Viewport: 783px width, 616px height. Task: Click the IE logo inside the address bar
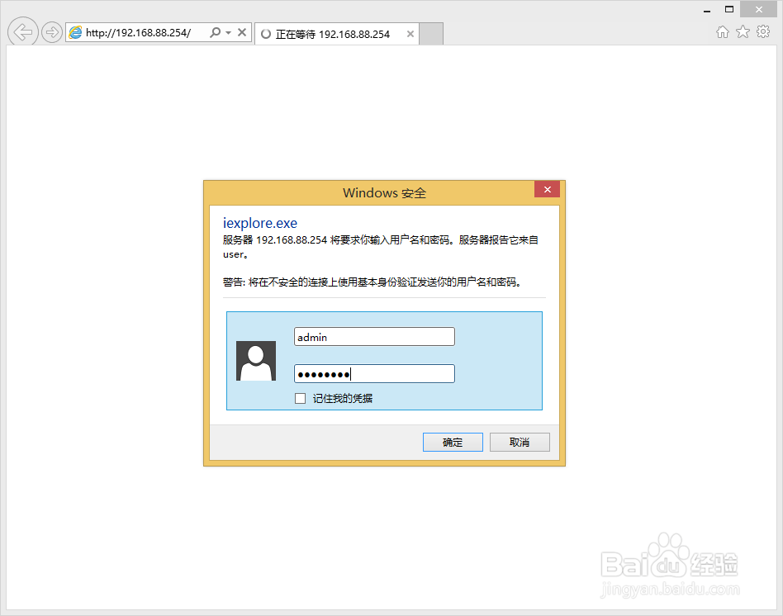coord(76,31)
